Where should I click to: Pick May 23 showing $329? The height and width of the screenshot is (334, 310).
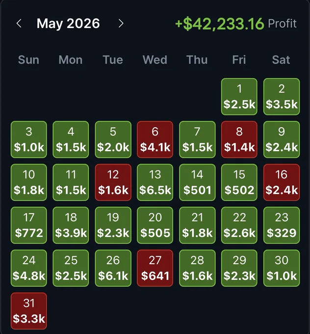(x=282, y=225)
